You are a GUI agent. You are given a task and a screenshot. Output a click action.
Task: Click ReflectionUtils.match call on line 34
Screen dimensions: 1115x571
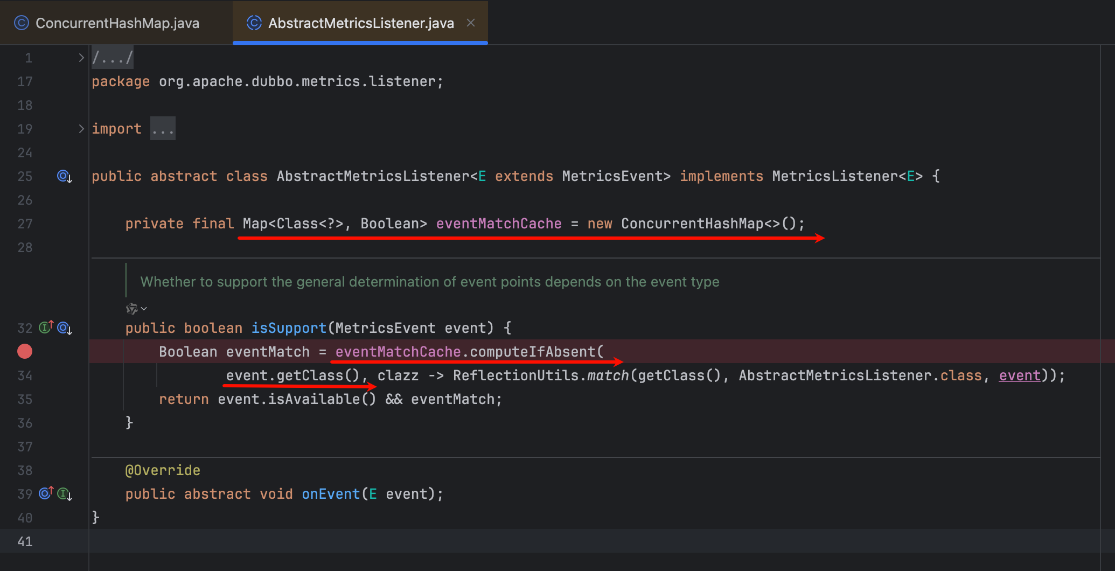click(x=541, y=375)
